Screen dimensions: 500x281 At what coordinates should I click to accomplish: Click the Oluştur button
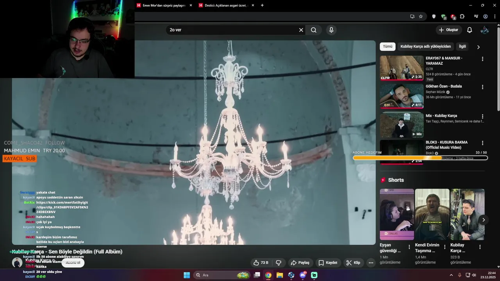[x=448, y=30]
